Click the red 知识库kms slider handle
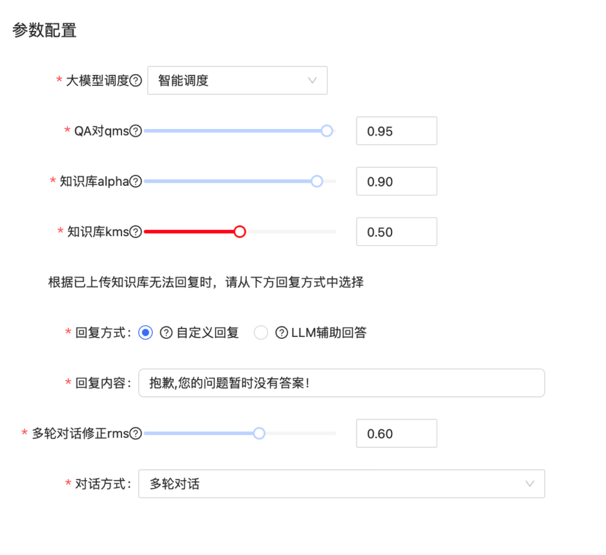The height and width of the screenshot is (555, 606). coord(240,232)
